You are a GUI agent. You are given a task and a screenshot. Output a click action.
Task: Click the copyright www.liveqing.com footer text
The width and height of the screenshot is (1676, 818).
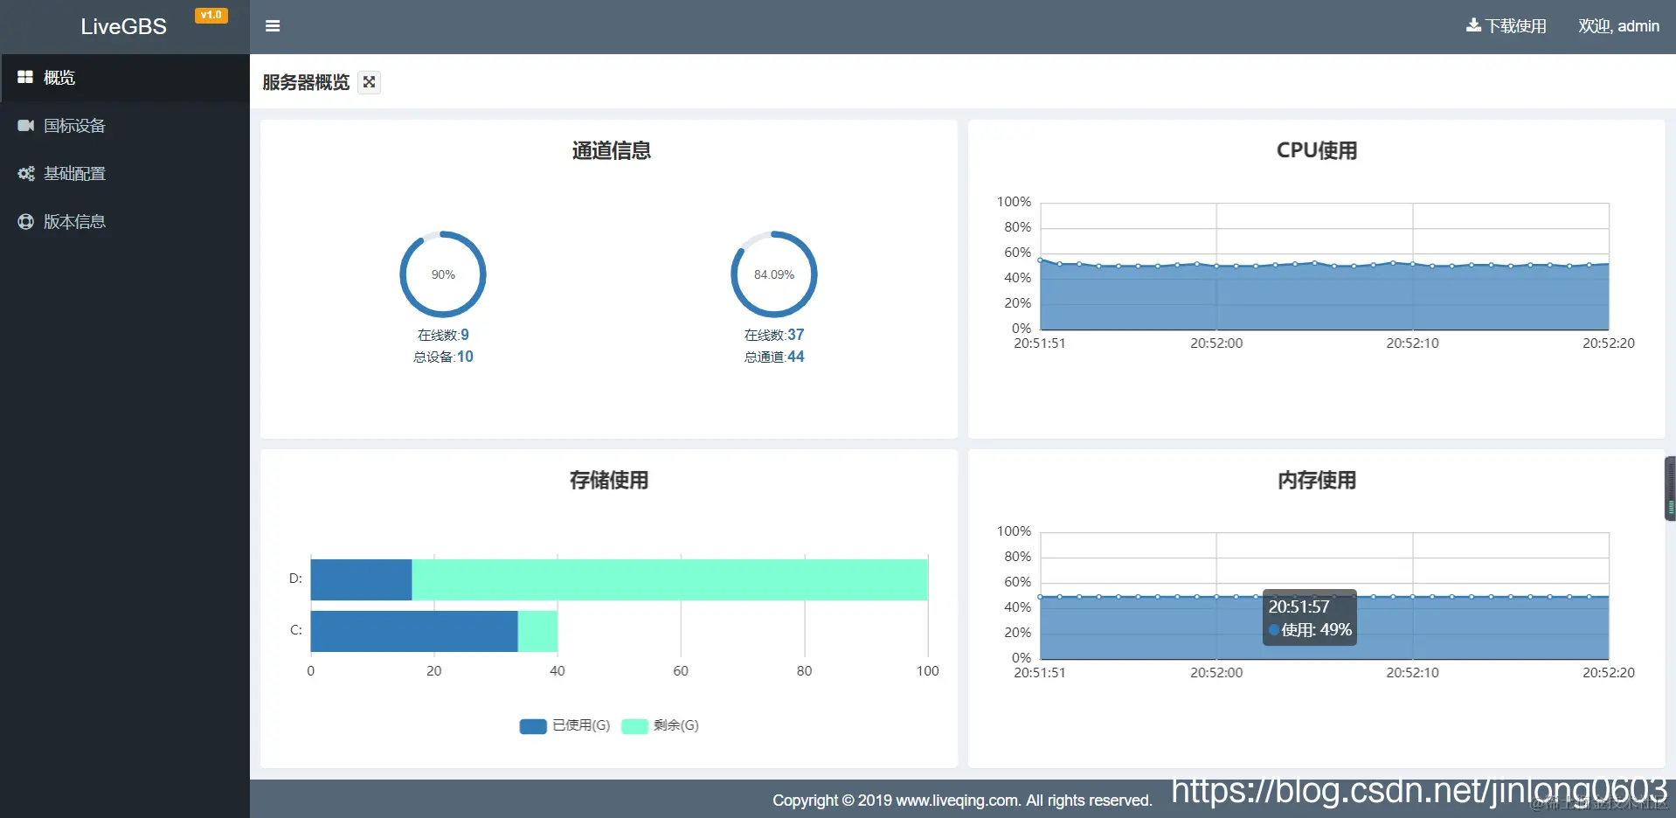tap(962, 800)
